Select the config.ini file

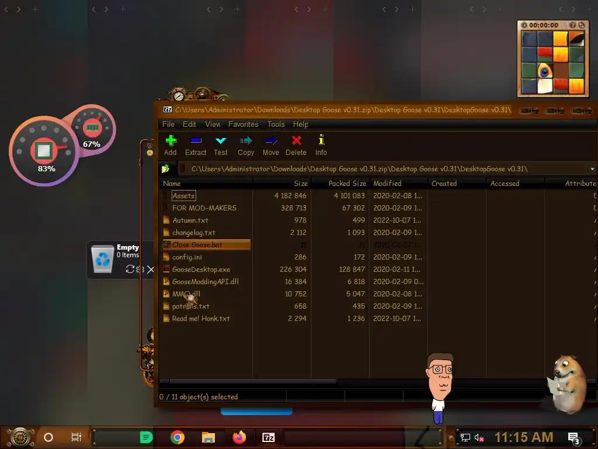coord(187,257)
